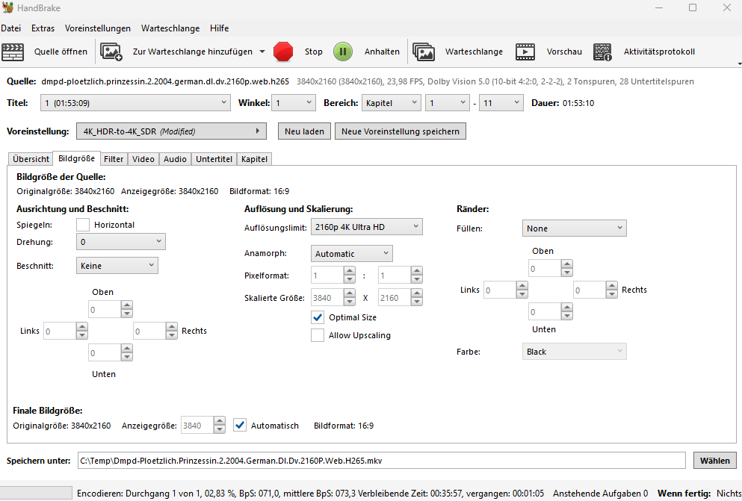Click the Quelle öffnen label
The image size is (742, 501).
coord(61,52)
